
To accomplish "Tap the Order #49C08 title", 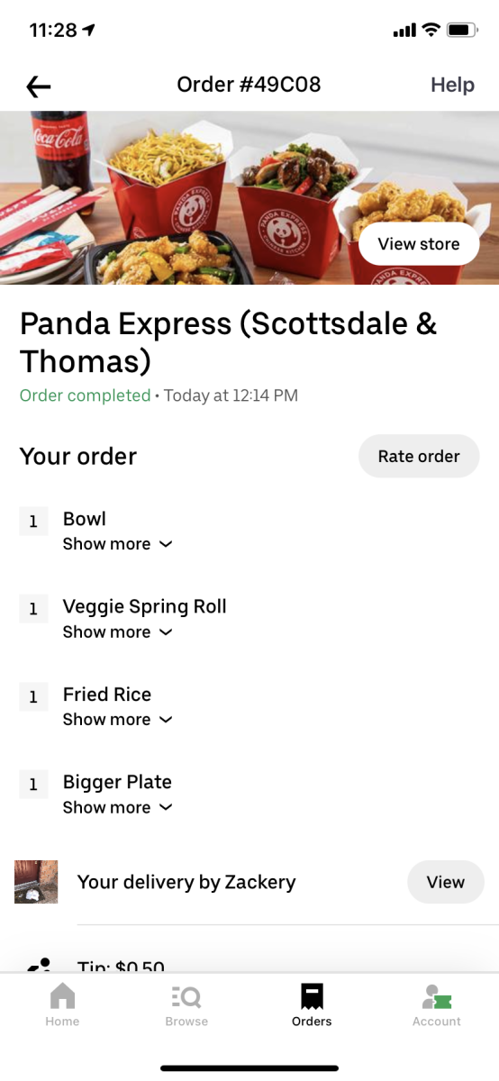I will click(249, 85).
